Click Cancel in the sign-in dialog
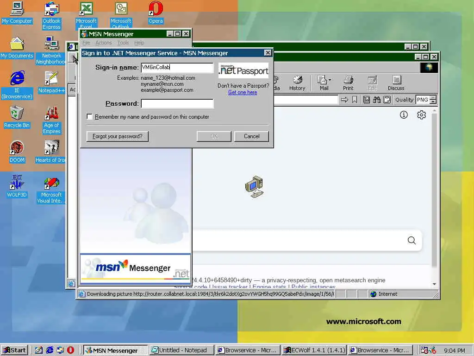Viewport: 474px width, 356px height. [x=251, y=136]
